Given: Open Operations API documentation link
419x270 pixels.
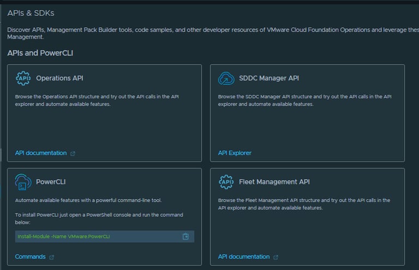Looking at the screenshot, I should pyautogui.click(x=41, y=153).
